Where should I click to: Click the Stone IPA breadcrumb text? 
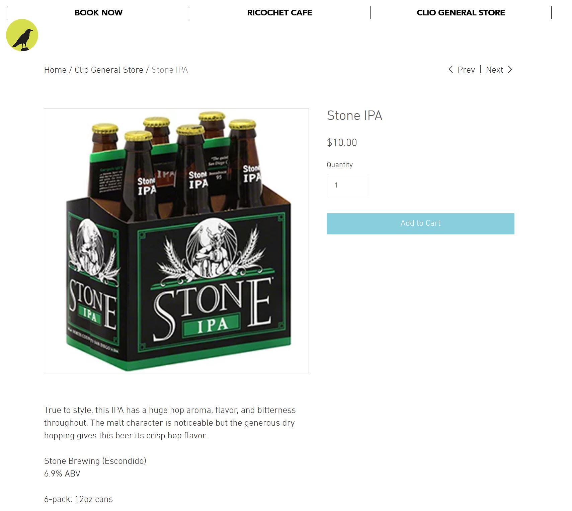click(170, 70)
